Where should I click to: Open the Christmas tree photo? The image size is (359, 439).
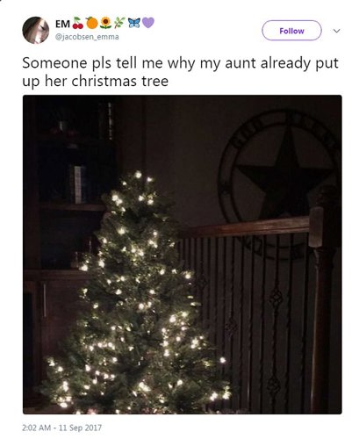183,255
